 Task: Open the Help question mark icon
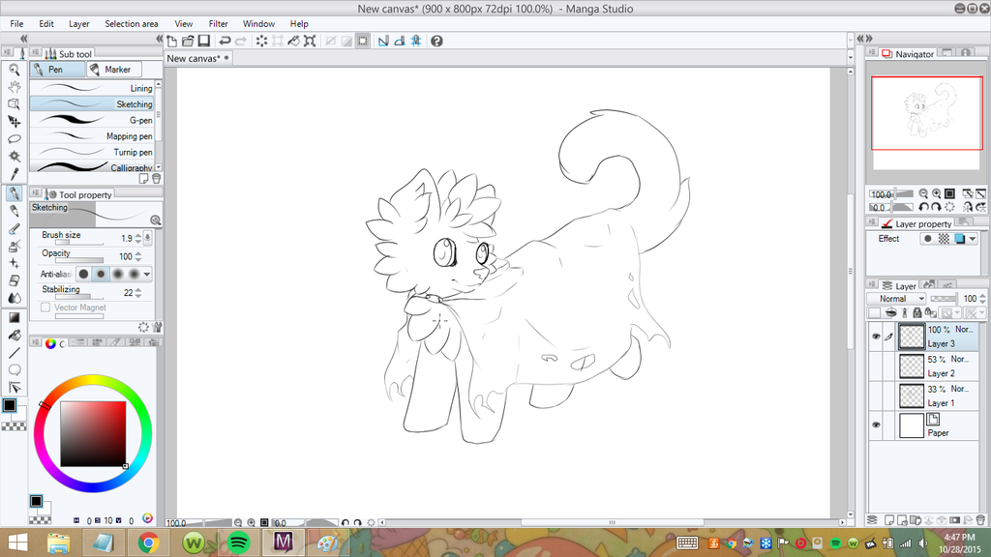(x=436, y=41)
